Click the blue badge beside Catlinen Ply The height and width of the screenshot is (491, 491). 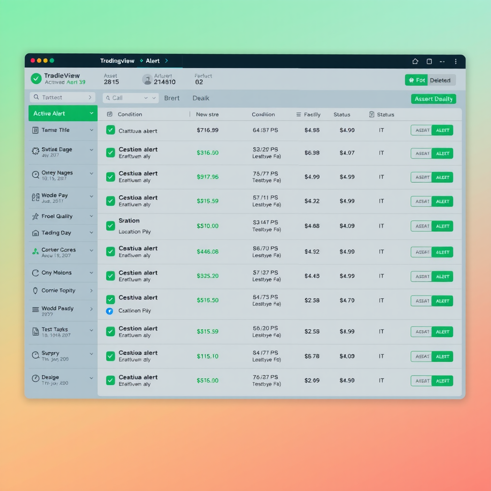pos(109,311)
